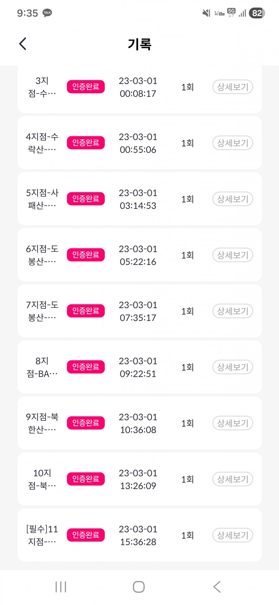Open 상세보기 for the 05:22:16 record
The height and width of the screenshot is (605, 279).
pyautogui.click(x=232, y=255)
